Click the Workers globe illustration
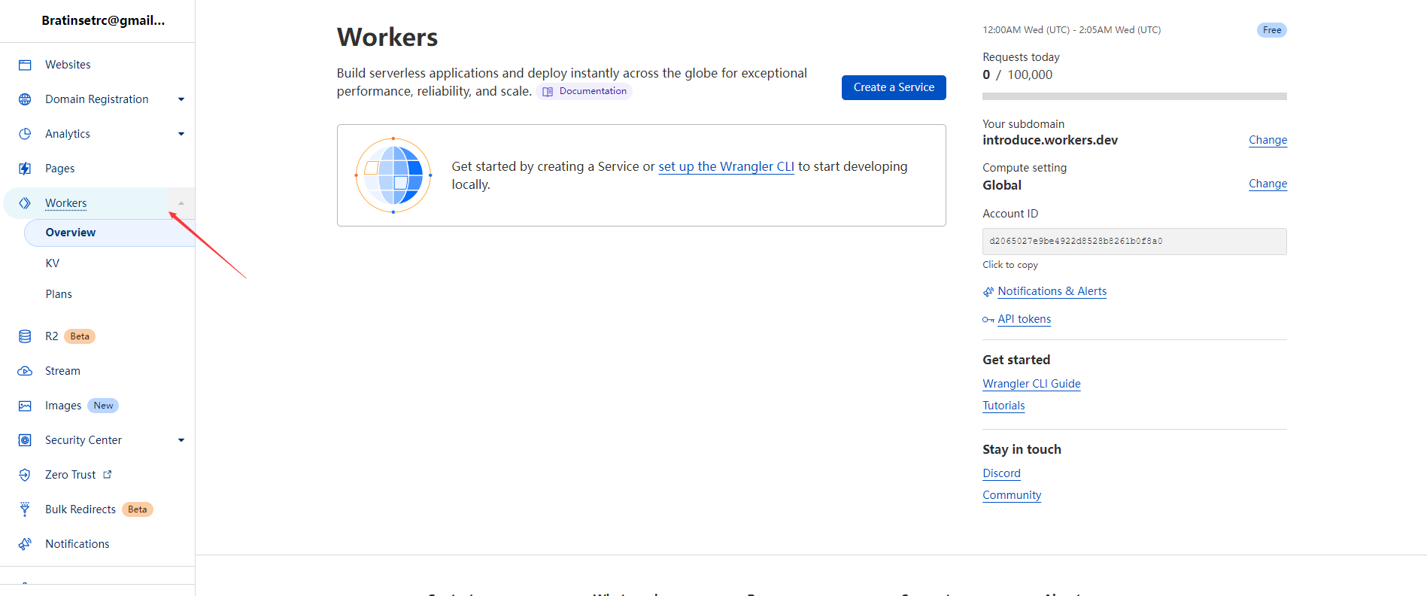The height and width of the screenshot is (596, 1427). (x=393, y=175)
